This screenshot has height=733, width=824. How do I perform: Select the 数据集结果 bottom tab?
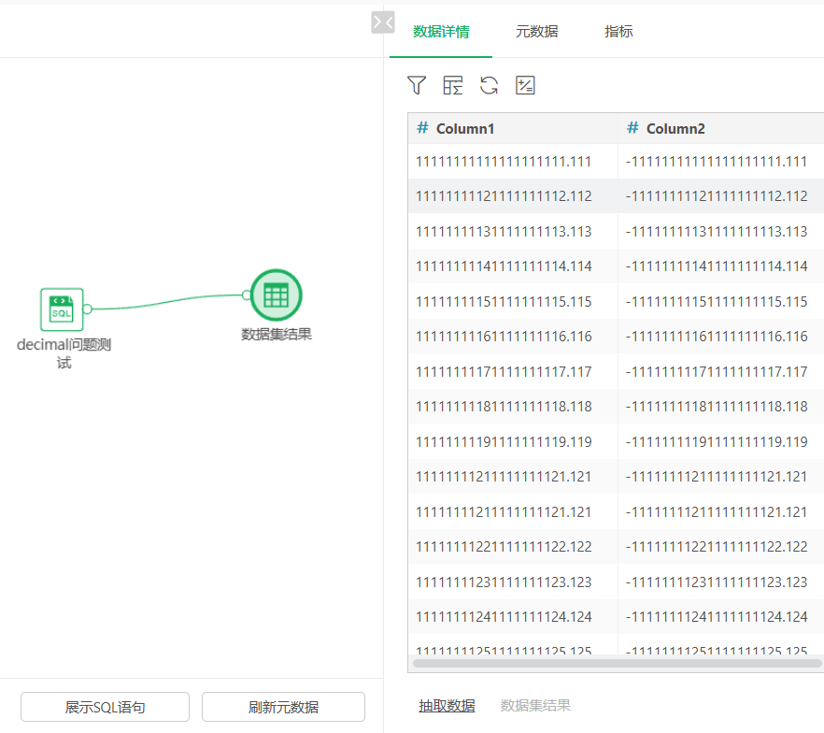point(535,706)
